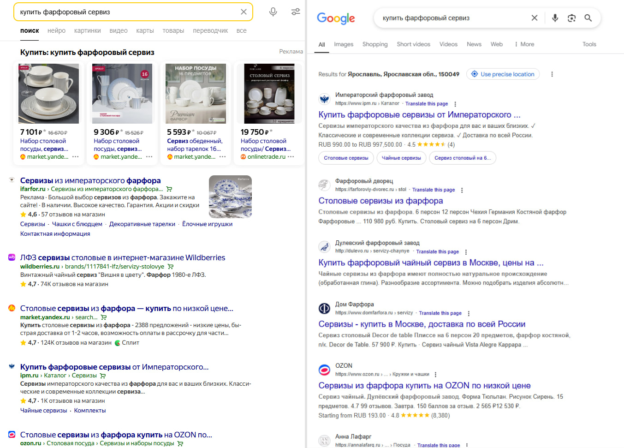Click cart icon beside market.yandex.ru breadcrumb

(104, 317)
